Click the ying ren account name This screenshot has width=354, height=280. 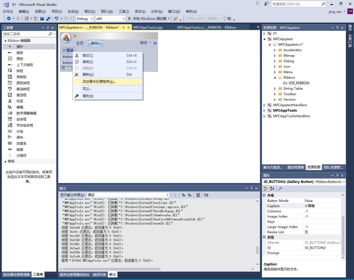335,12
